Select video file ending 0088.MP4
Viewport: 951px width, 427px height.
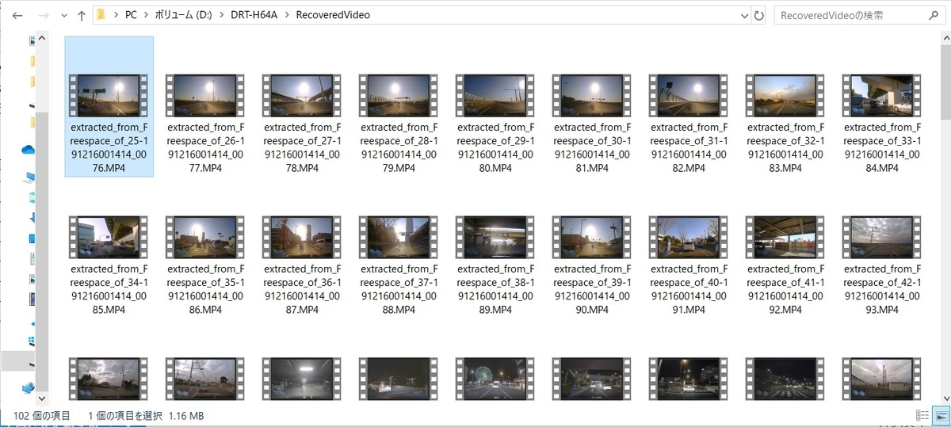(399, 265)
